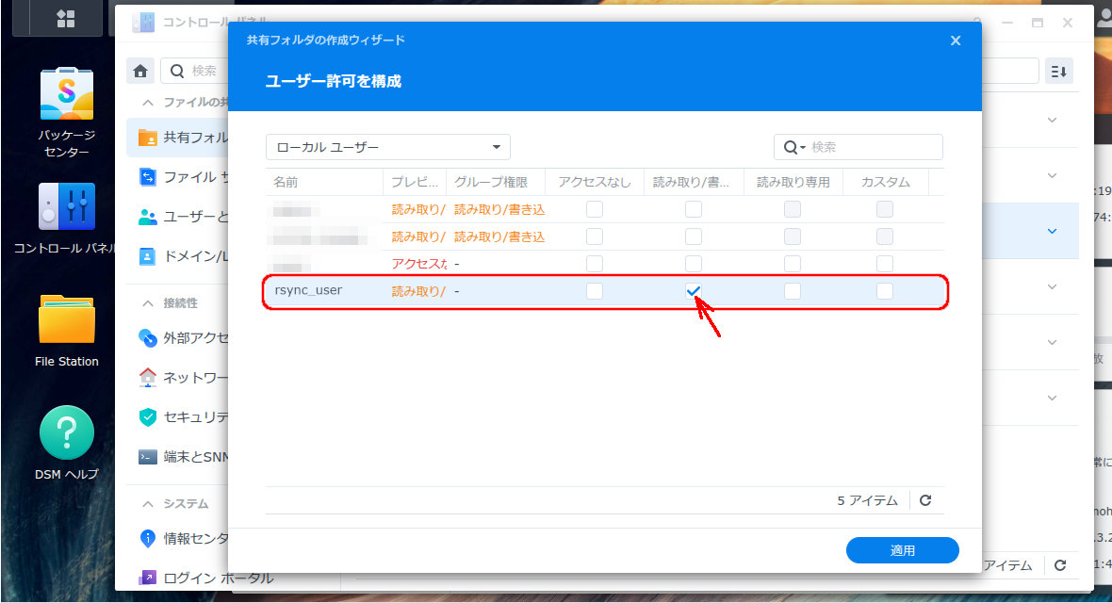Image resolution: width=1112 pixels, height=603 pixels.
Task: Check no access for rsync_user
Action: click(595, 291)
